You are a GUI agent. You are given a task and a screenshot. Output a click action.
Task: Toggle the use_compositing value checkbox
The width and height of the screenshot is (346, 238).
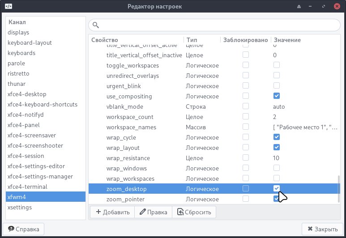pyautogui.click(x=276, y=96)
